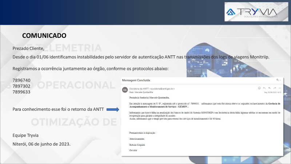The image size is (291, 164).
Task: Click the 'tempo previsto... 40 horas' line
Action: (175, 119)
